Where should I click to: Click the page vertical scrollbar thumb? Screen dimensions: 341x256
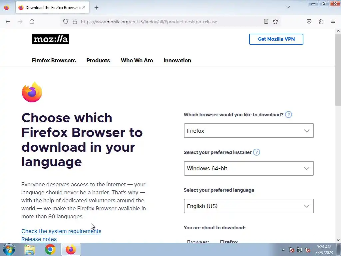coord(338,70)
